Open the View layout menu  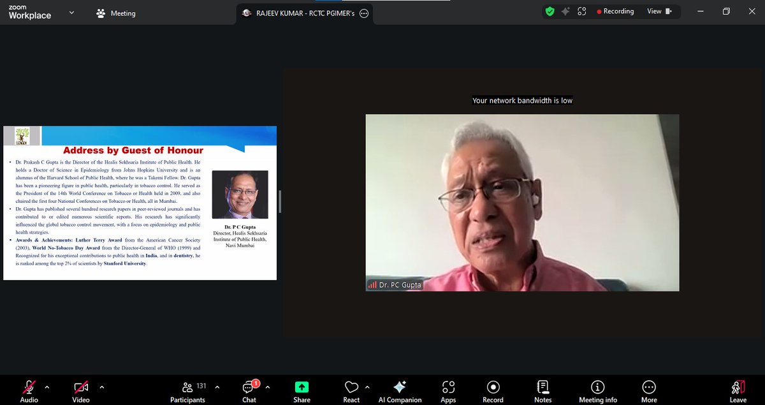coord(659,11)
